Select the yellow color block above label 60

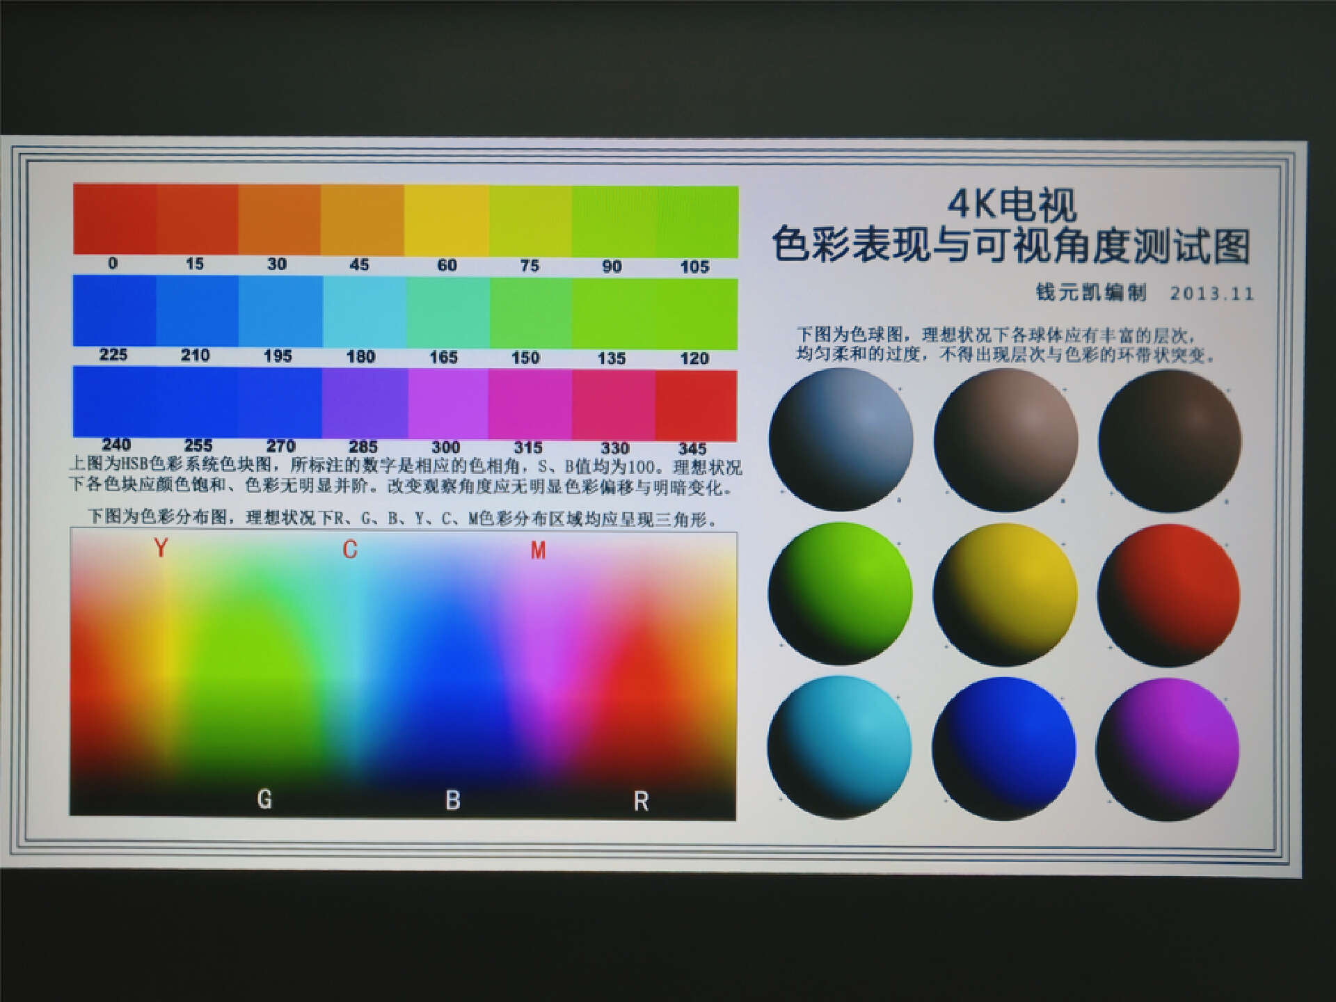click(447, 220)
